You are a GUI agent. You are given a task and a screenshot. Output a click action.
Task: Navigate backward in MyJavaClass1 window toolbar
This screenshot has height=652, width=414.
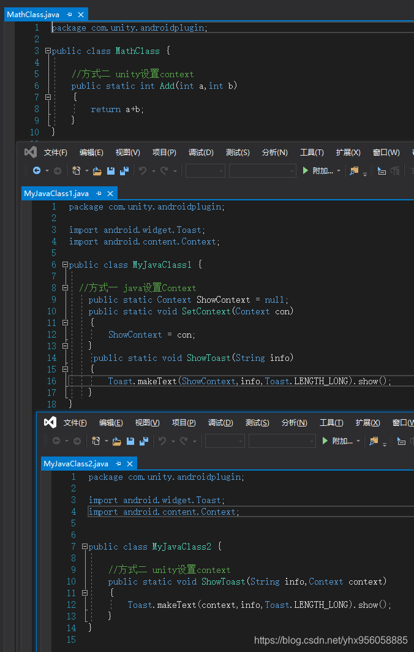(x=37, y=170)
